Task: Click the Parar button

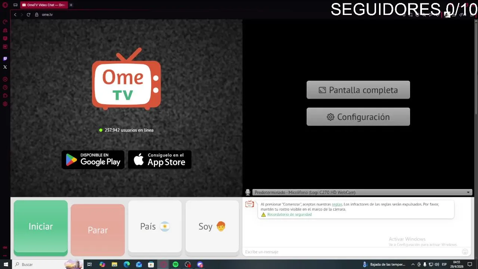Action: click(98, 230)
